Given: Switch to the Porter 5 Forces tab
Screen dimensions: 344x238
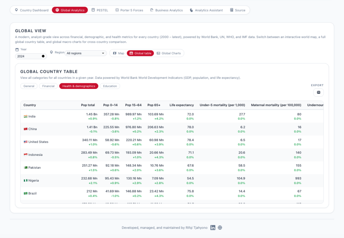Looking at the screenshot, I should click(129, 10).
